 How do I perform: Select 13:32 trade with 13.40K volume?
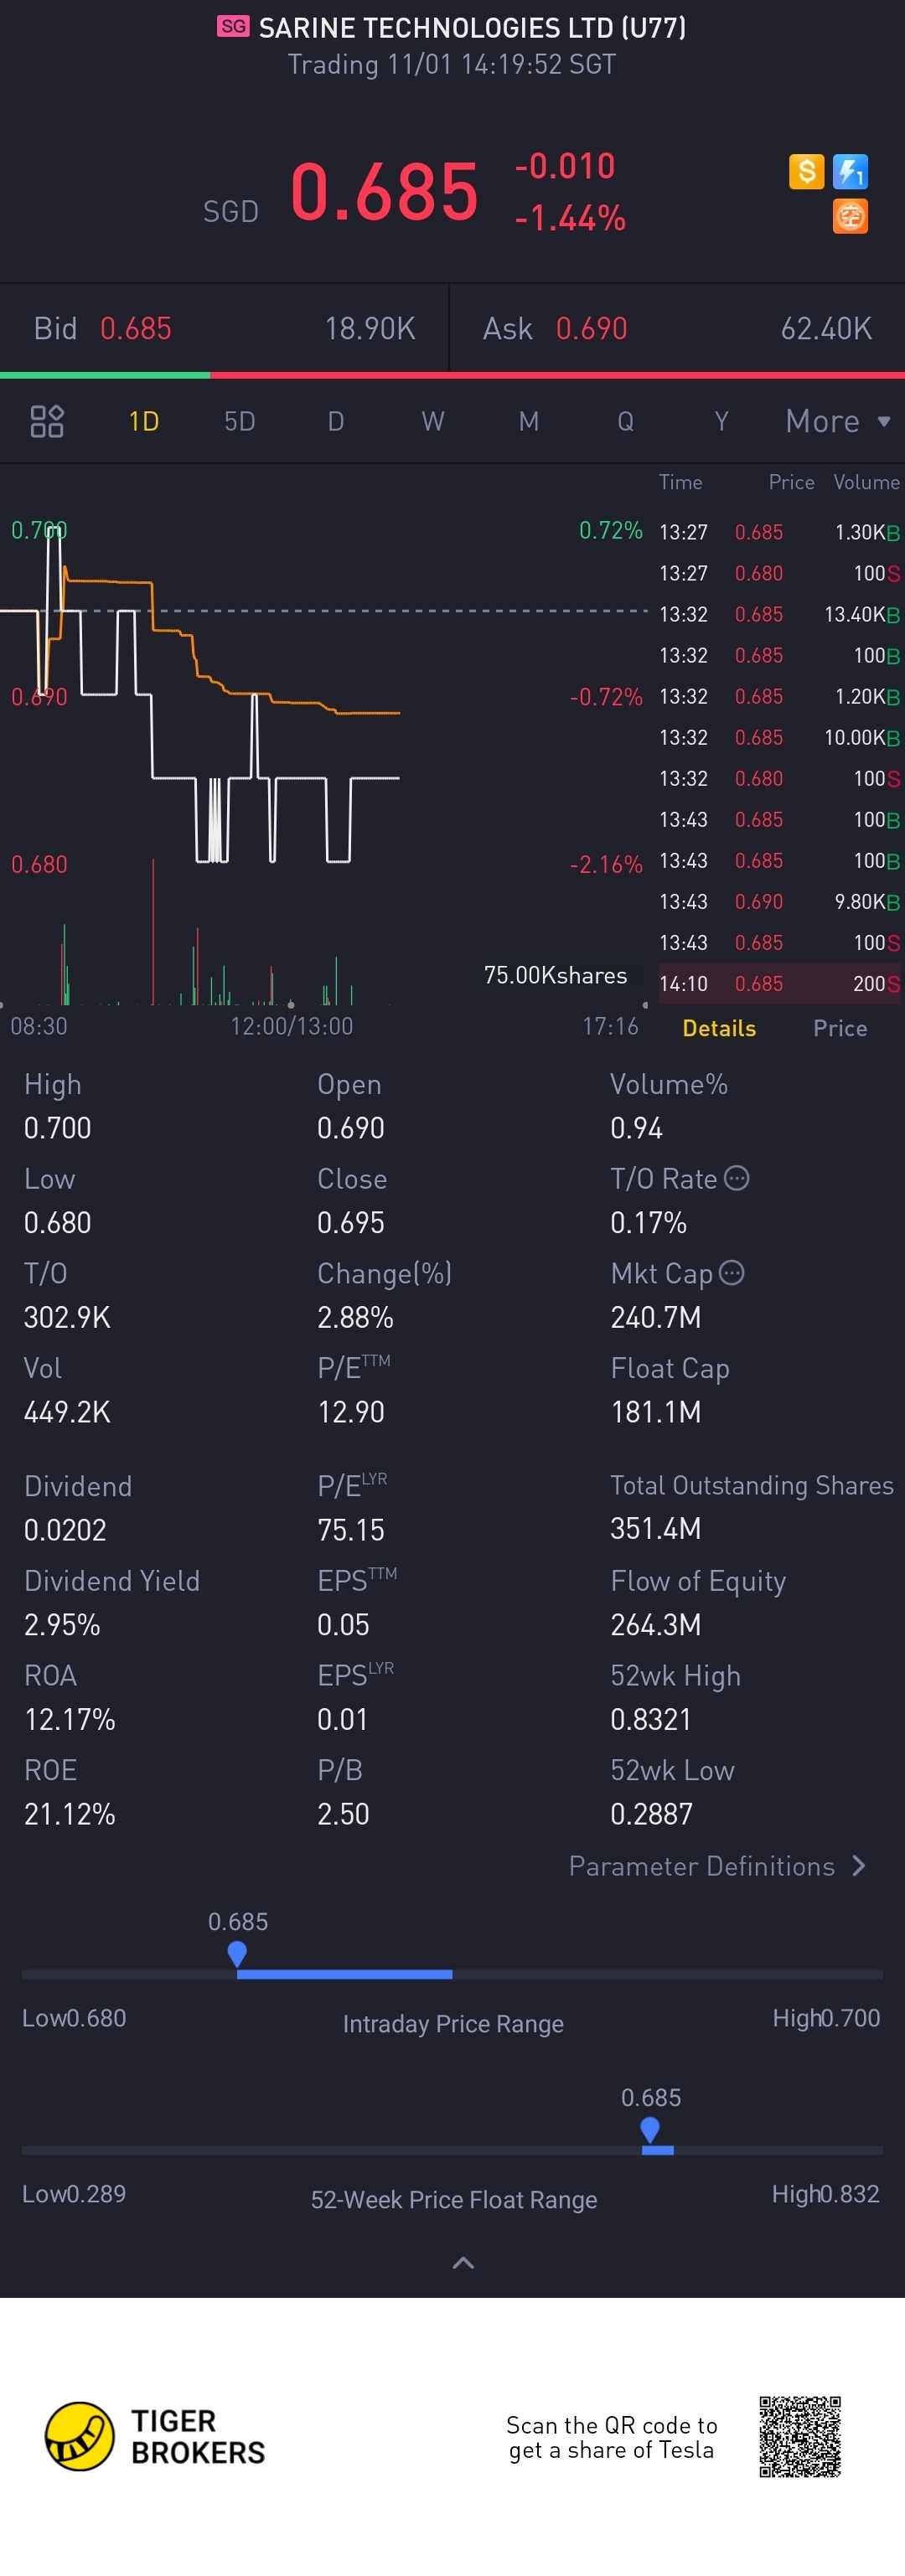779,614
